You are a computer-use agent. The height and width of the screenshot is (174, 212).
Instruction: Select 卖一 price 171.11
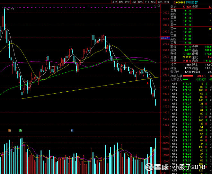pos(187,25)
